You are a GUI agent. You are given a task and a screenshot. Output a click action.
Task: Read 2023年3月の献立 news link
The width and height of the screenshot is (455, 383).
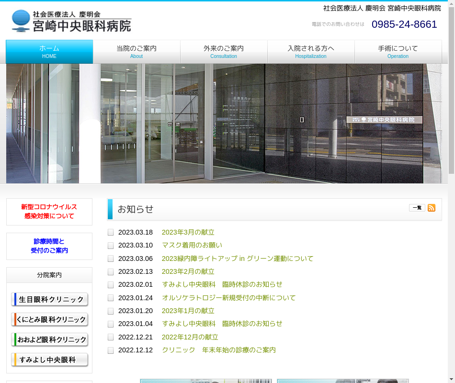[188, 232]
